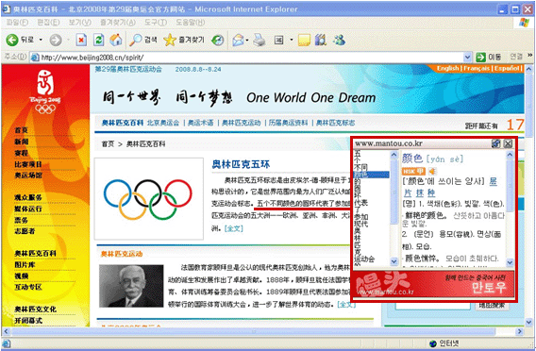Open the 즐겨찾기(A) Favorites menu
536x351 pixels.
coord(118,23)
